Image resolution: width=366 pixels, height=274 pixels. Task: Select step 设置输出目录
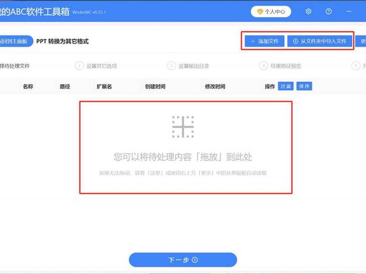pos(188,66)
